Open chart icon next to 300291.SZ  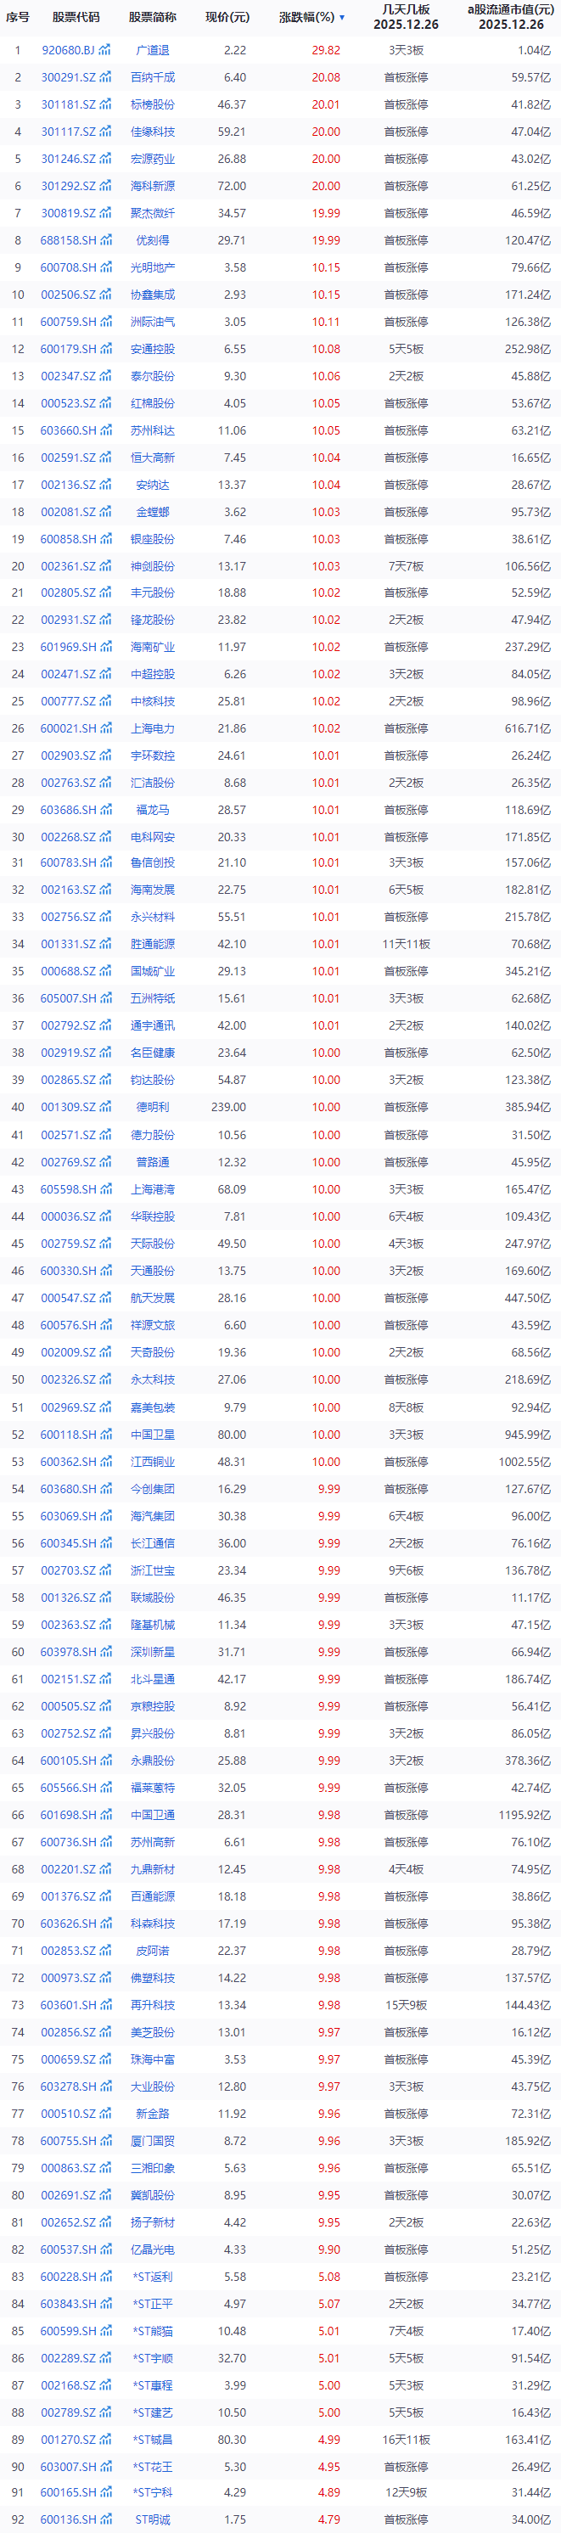tap(105, 78)
